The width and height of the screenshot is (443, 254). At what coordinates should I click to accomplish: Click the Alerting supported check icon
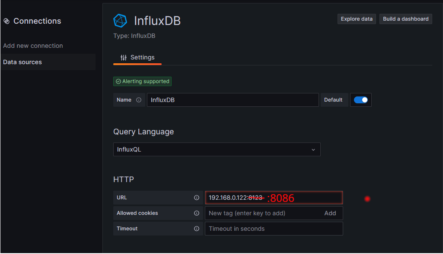click(118, 81)
